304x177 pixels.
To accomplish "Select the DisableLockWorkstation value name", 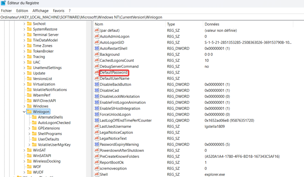I will click(120, 96).
